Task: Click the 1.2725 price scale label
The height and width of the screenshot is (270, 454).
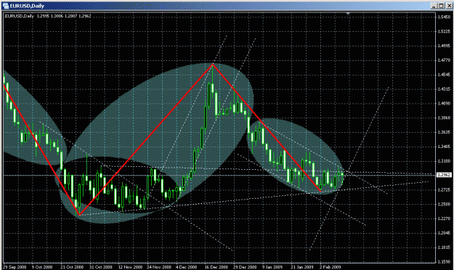Action: (x=444, y=189)
